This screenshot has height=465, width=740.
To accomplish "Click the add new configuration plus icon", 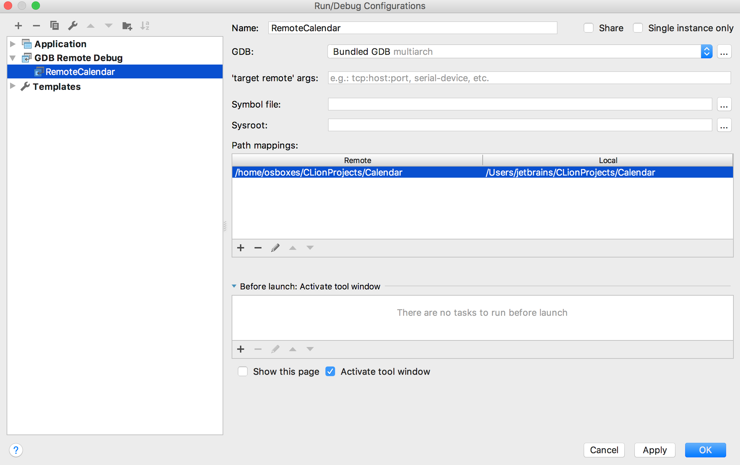I will 18,26.
